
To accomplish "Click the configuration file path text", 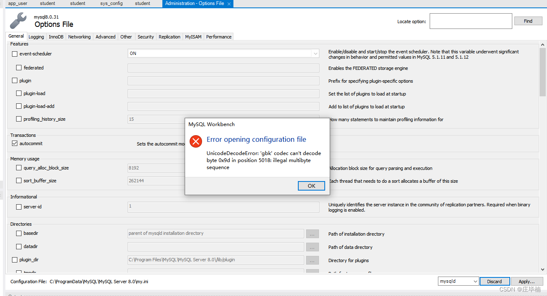I will pyautogui.click(x=99, y=282).
